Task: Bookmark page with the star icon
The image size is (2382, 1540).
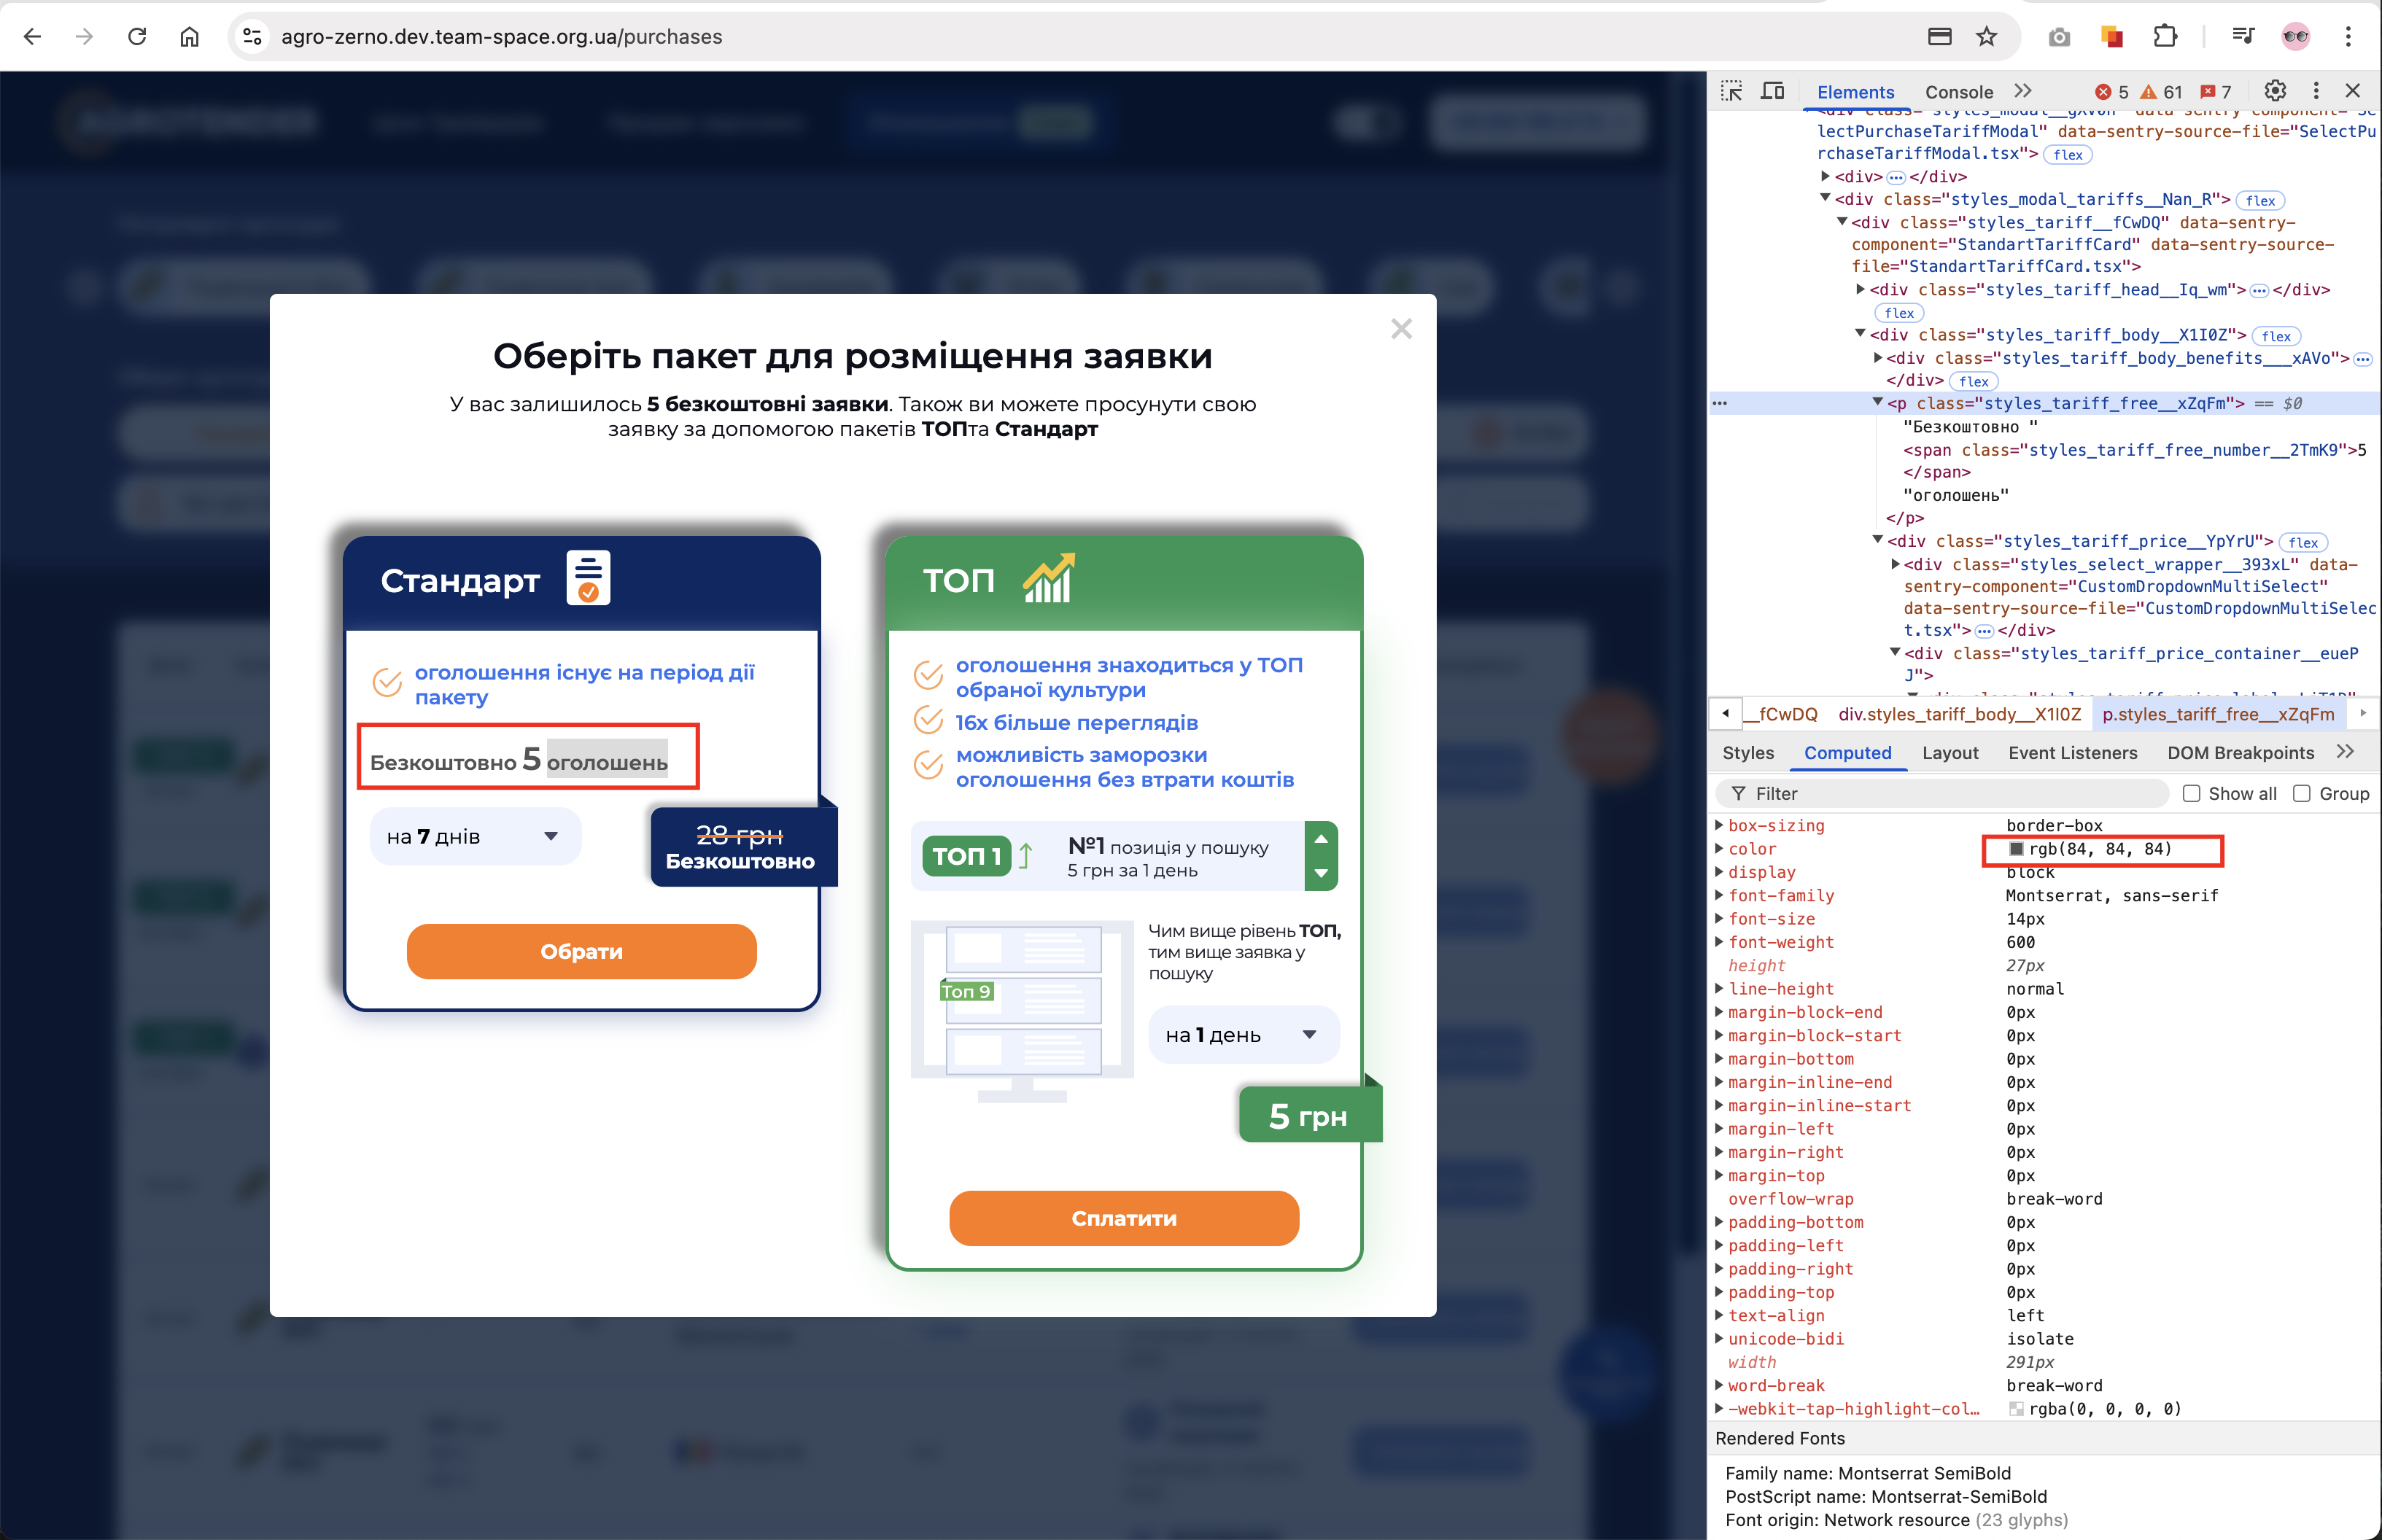Action: point(1987,37)
